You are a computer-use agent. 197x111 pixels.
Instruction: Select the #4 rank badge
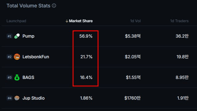click(x=10, y=98)
